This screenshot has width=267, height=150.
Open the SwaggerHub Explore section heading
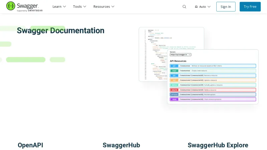218,145
